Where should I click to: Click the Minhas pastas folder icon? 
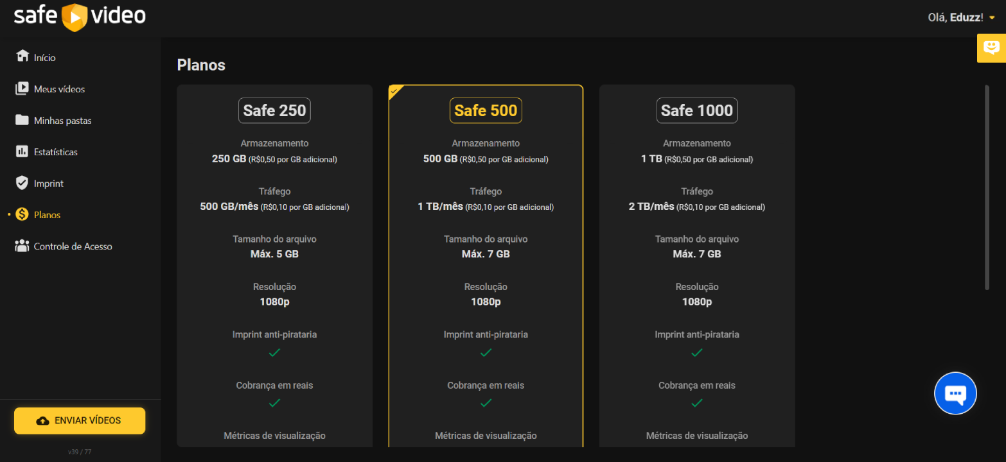22,120
